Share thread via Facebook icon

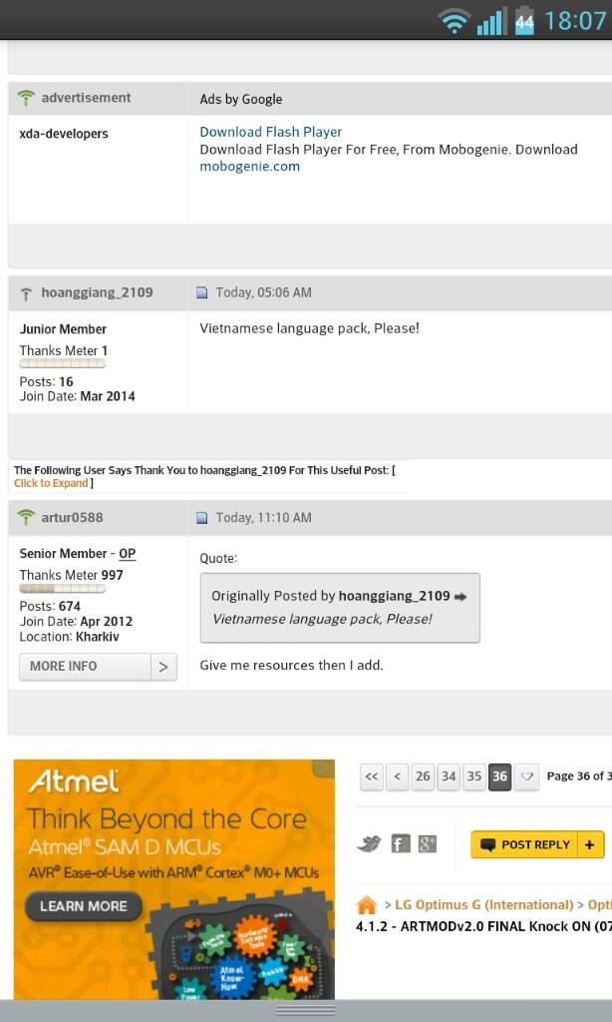(401, 844)
